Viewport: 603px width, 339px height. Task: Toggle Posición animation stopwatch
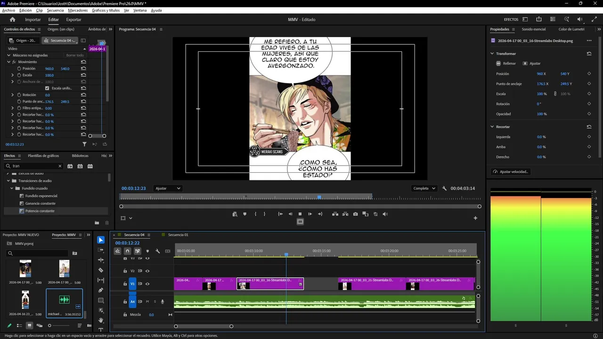pos(19,69)
